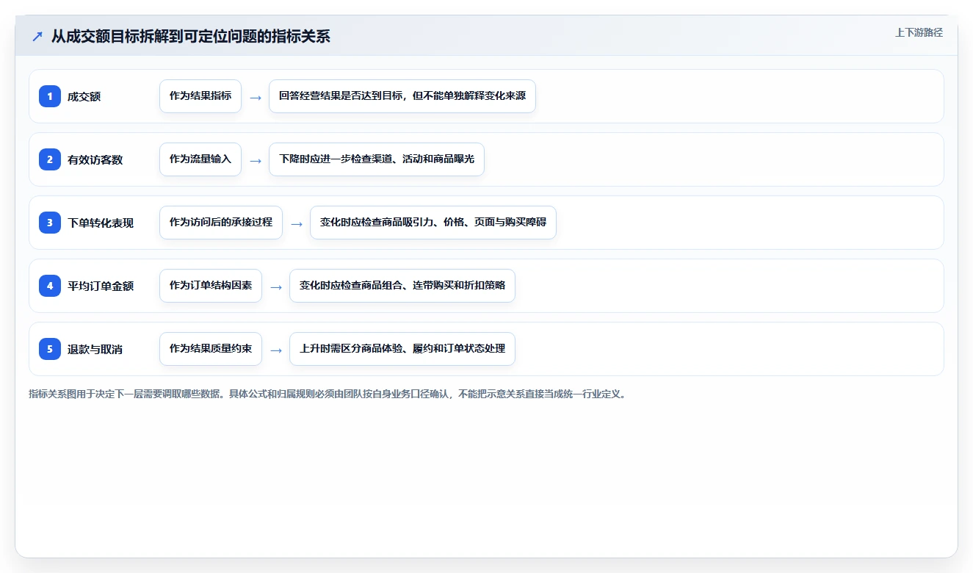Select the number 1 badge for 成交额

pyautogui.click(x=50, y=96)
